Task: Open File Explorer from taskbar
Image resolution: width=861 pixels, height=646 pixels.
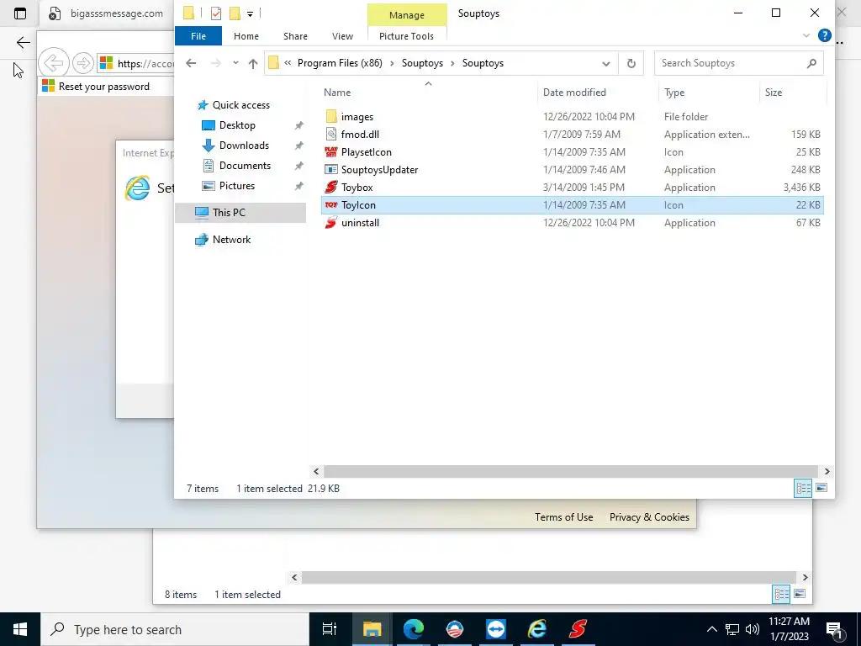Action: coord(372,629)
